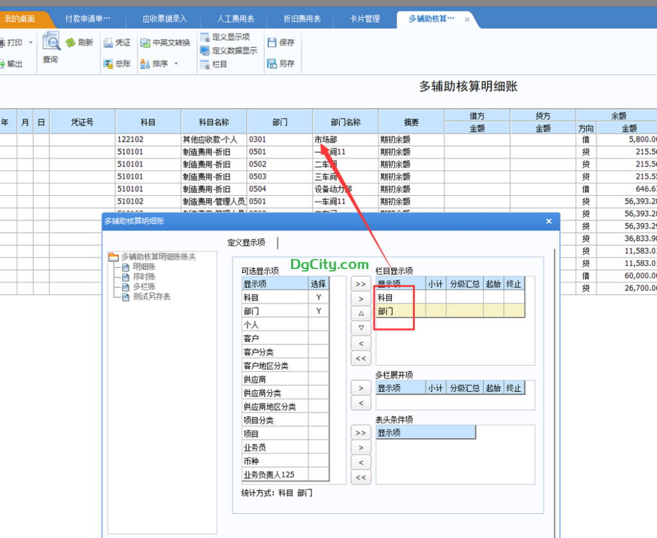Toggle the 选择 cell for 科目 row
Viewport: 657px width, 538px height.
318,298
